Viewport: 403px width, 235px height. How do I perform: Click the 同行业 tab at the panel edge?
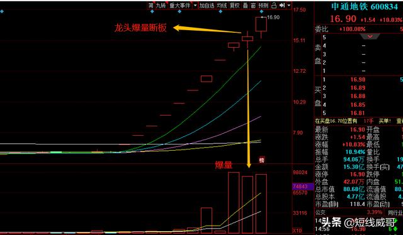(395, 212)
